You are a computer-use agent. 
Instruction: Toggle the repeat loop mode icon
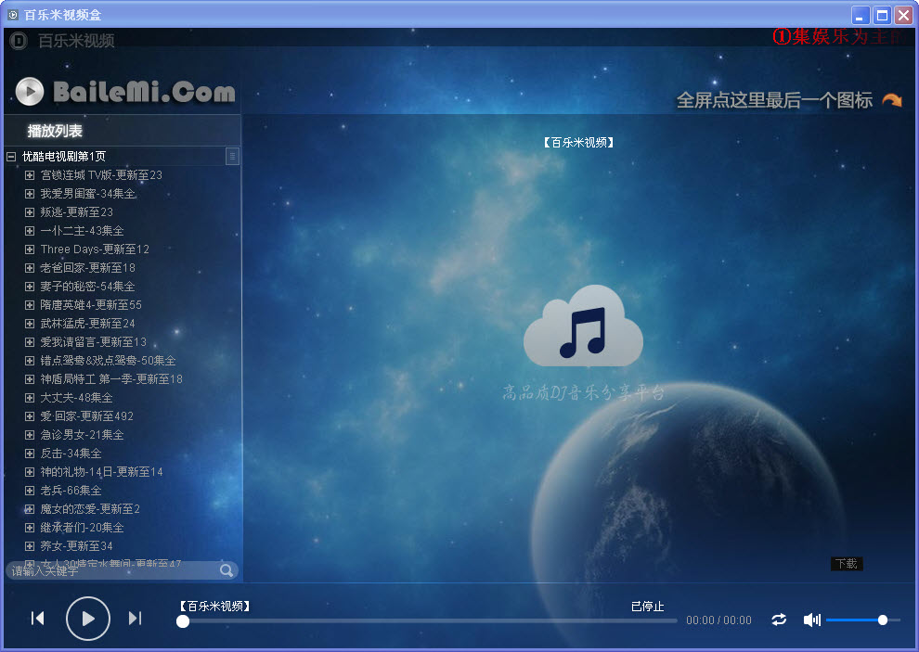[x=779, y=620]
